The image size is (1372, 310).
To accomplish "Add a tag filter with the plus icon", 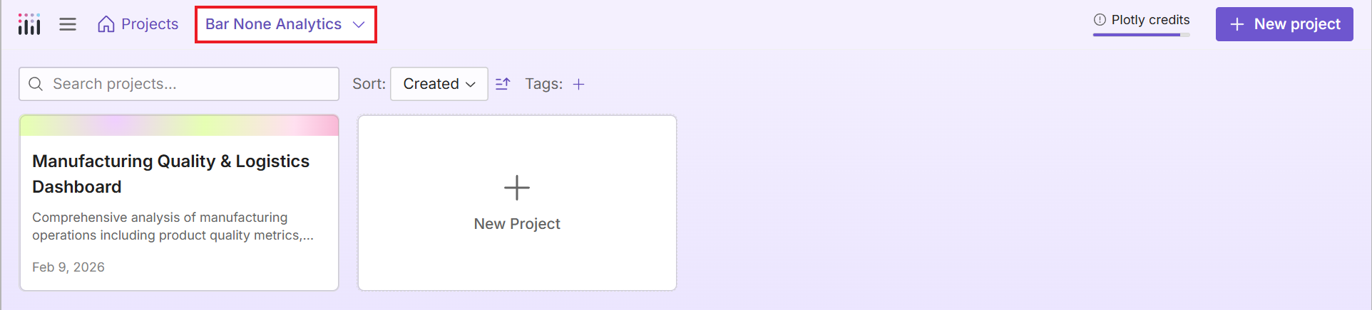I will pos(579,84).
